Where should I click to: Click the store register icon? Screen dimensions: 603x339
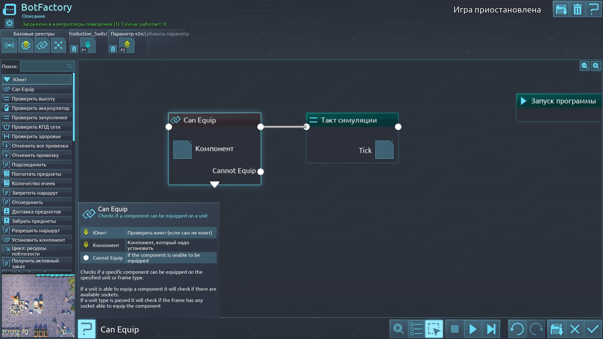42,46
